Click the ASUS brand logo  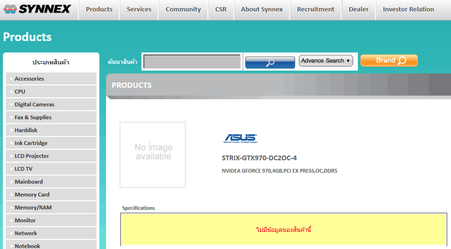click(241, 138)
